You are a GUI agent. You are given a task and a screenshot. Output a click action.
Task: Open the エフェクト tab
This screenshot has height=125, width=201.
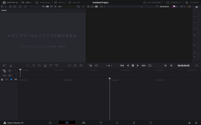[74, 3]
